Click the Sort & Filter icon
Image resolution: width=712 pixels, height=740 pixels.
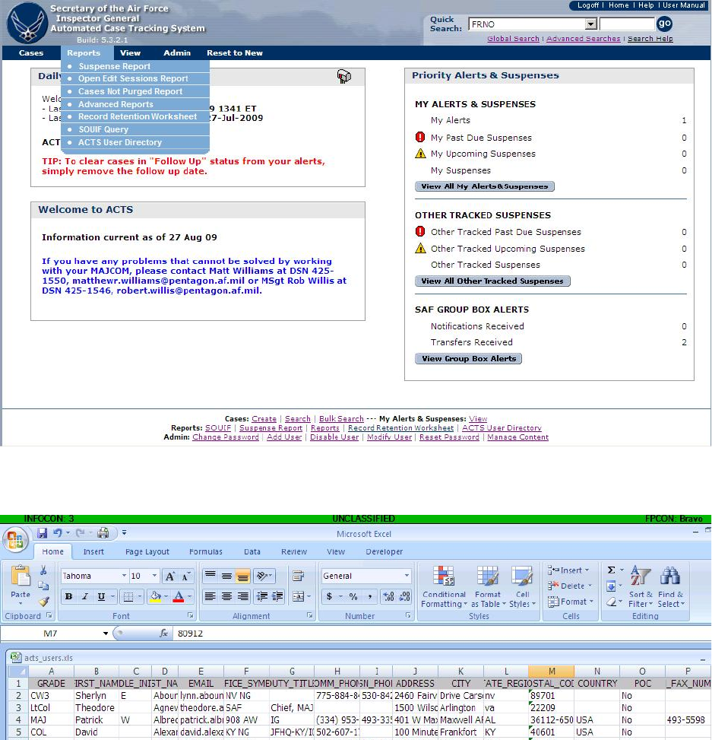pos(641,576)
